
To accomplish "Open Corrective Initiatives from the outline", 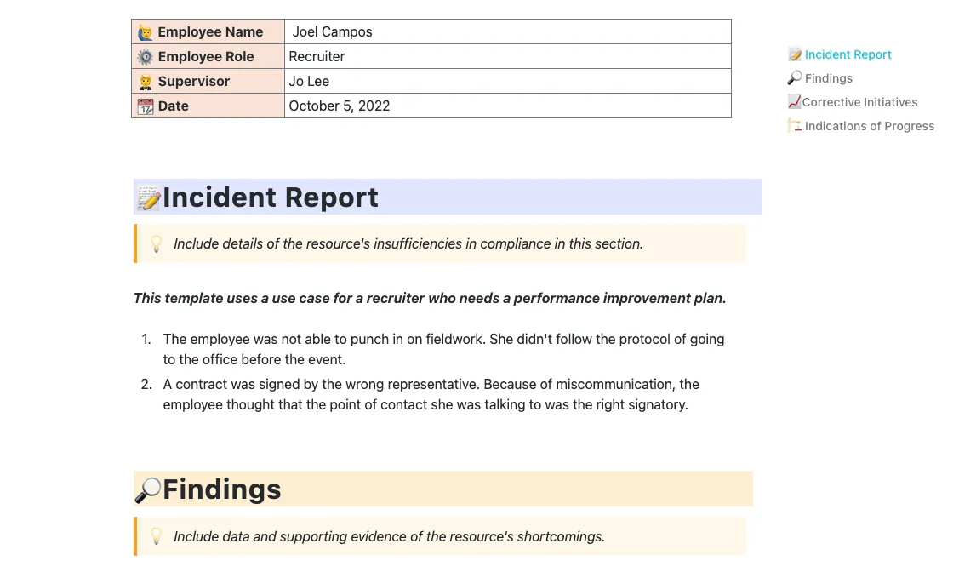I will pos(859,102).
